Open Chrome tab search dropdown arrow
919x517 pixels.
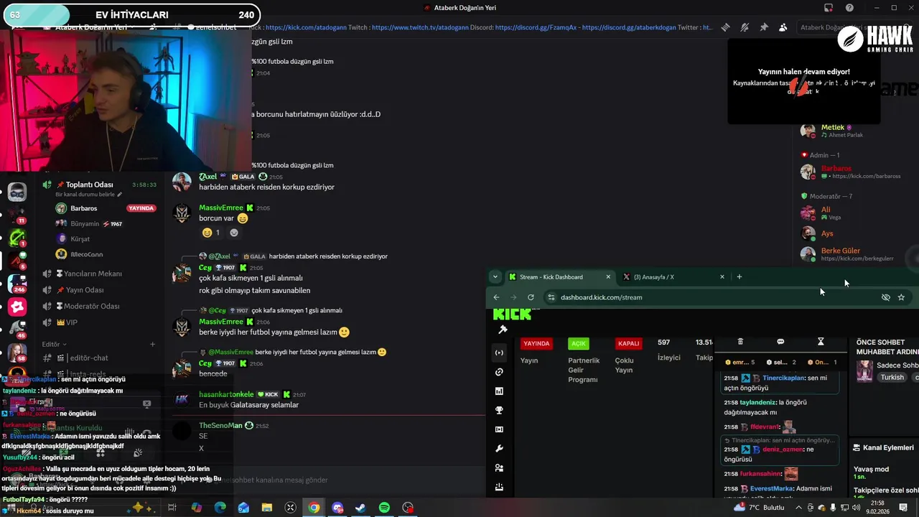click(495, 276)
